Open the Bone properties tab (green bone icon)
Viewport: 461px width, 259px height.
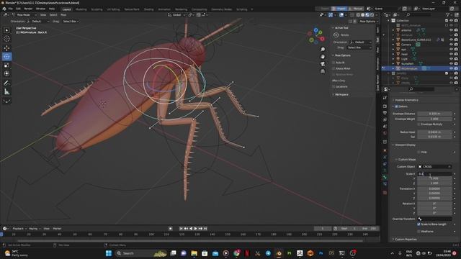(x=385, y=177)
